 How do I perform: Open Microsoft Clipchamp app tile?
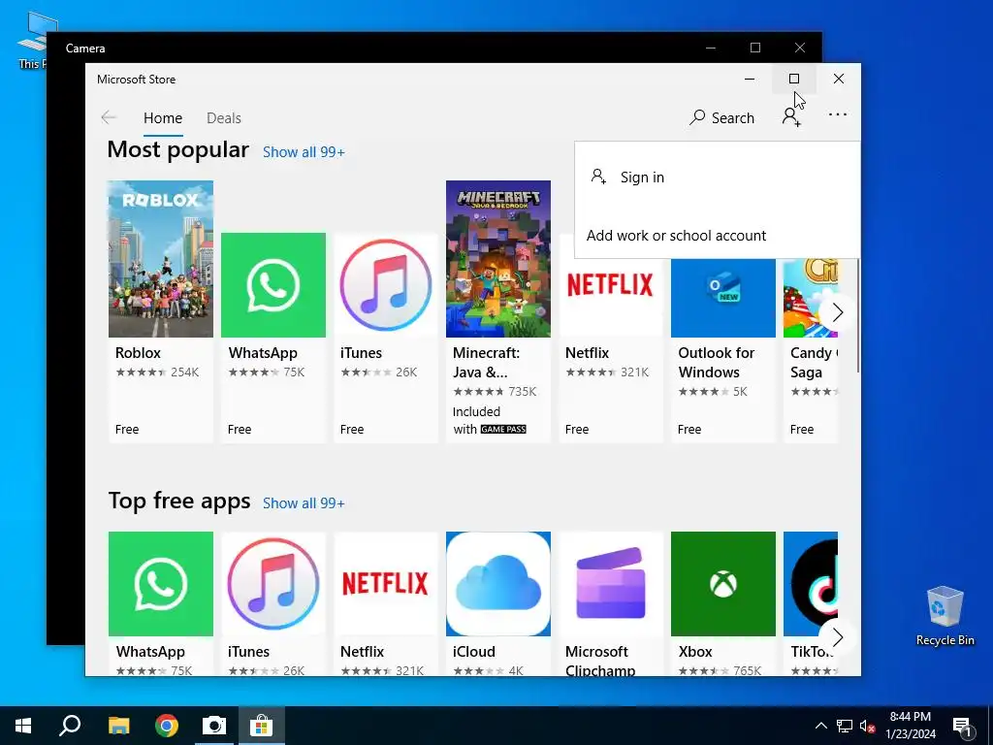coord(611,603)
